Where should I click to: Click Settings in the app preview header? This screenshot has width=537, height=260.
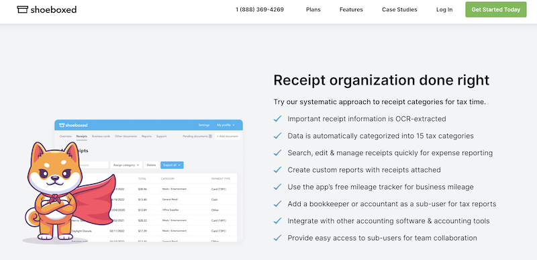click(204, 126)
